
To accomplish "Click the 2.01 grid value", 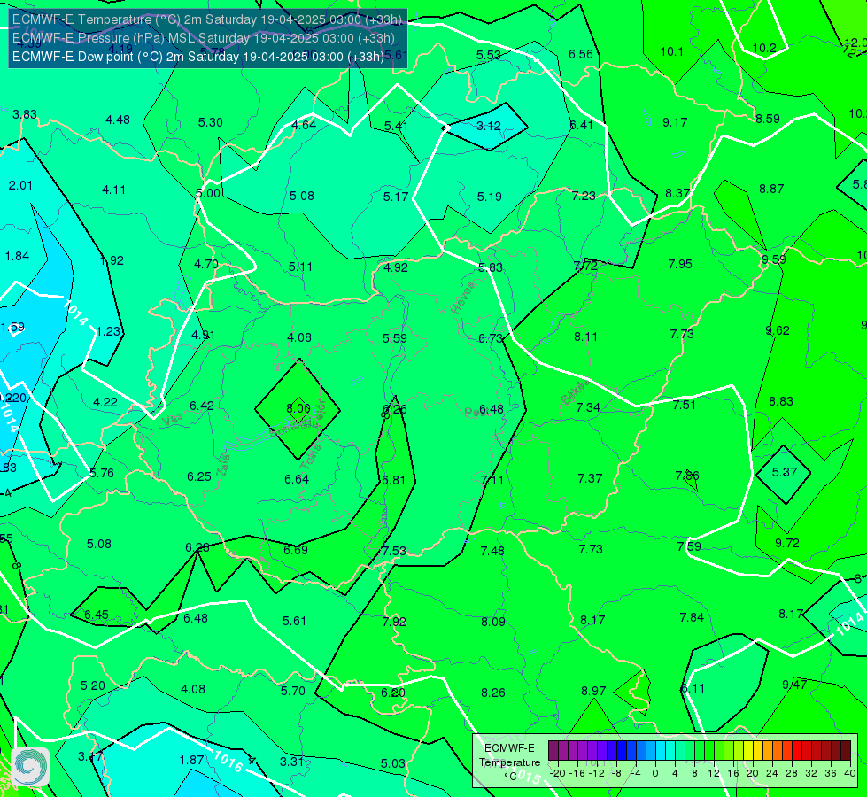I will tap(20, 185).
